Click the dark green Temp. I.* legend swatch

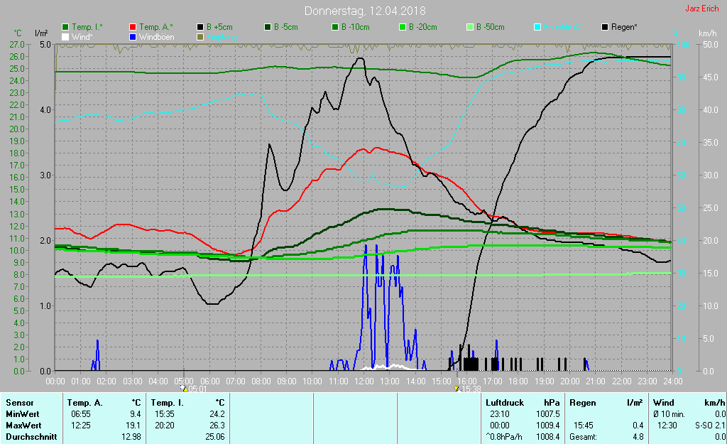66,27
